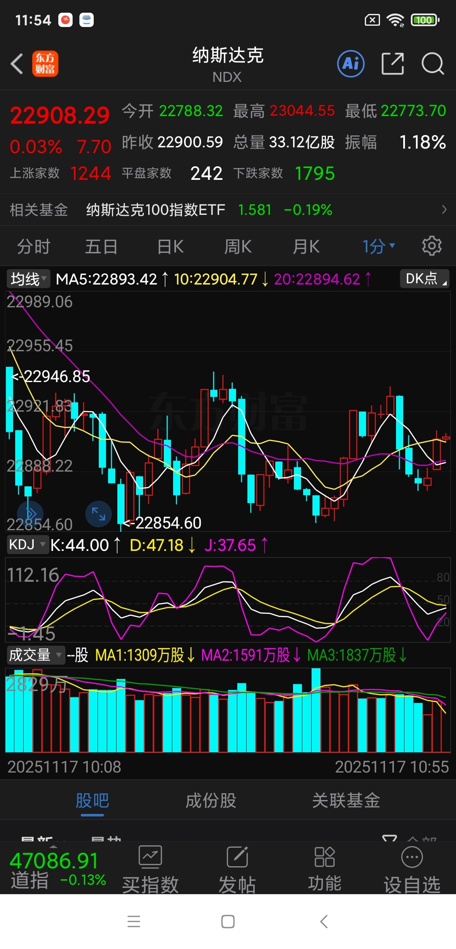Viewport: 456px width, 949px height.
Task: Open 功能 grid icon
Action: pyautogui.click(x=325, y=857)
